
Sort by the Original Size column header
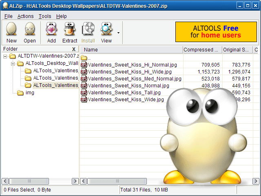click(237, 50)
